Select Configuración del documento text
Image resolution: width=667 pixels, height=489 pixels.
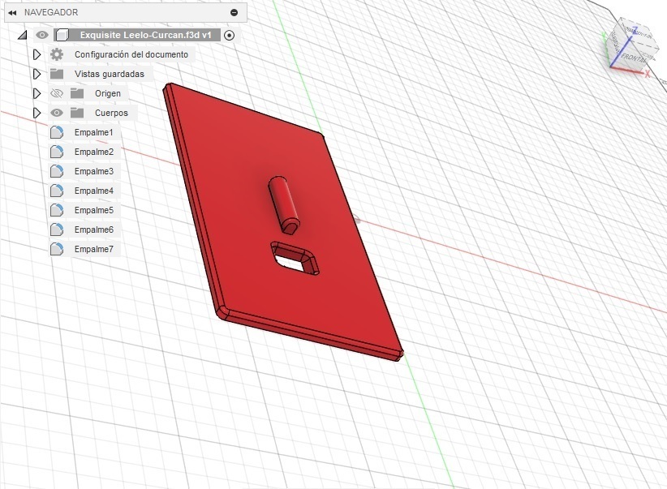131,54
